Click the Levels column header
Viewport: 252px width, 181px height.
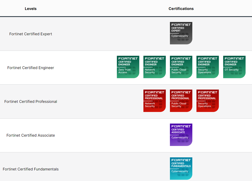(x=31, y=9)
